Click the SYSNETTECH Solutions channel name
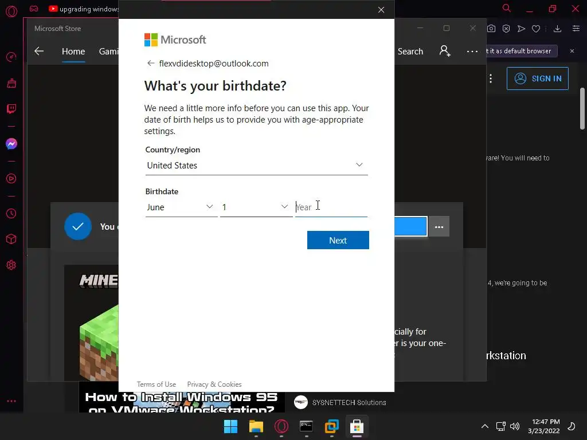 (x=349, y=403)
